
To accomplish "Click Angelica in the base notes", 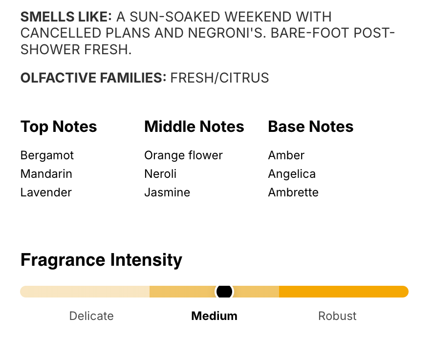I will tap(292, 174).
